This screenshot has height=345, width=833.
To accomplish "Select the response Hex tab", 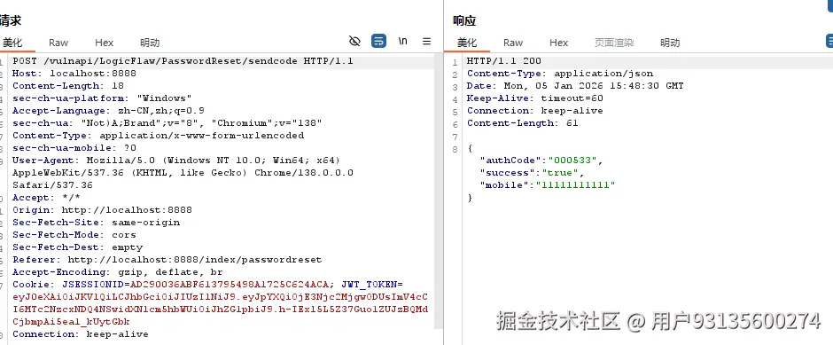I will 559,43.
